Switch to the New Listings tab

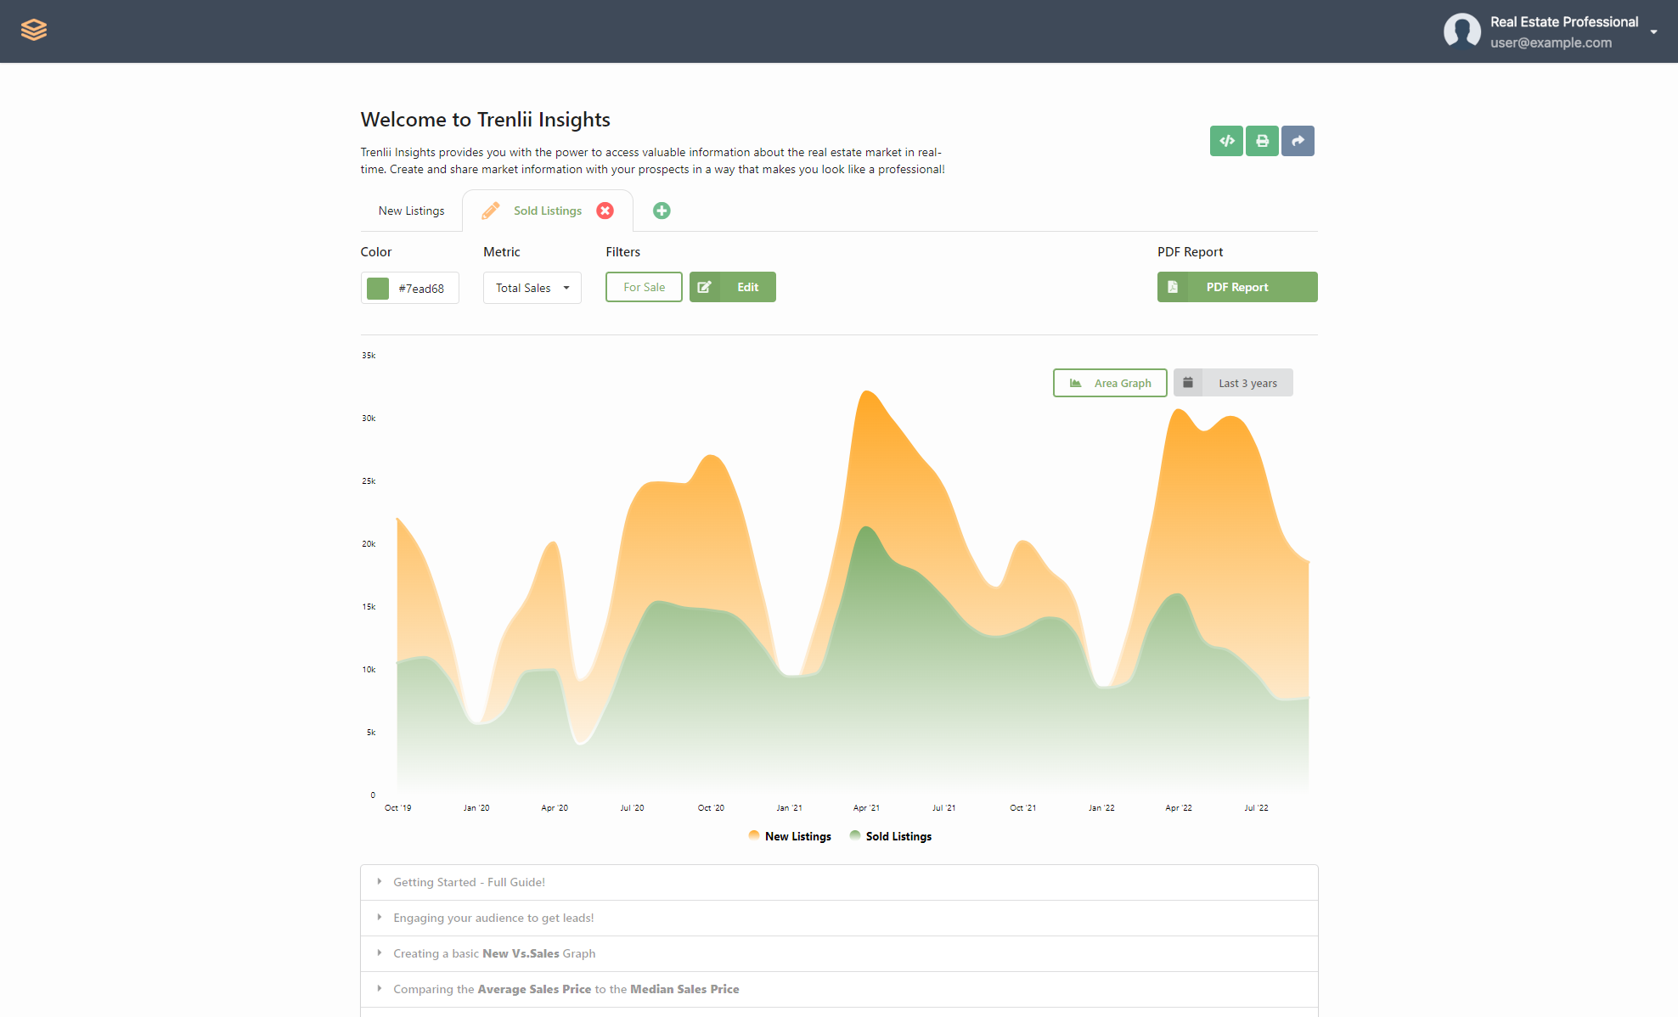[411, 211]
